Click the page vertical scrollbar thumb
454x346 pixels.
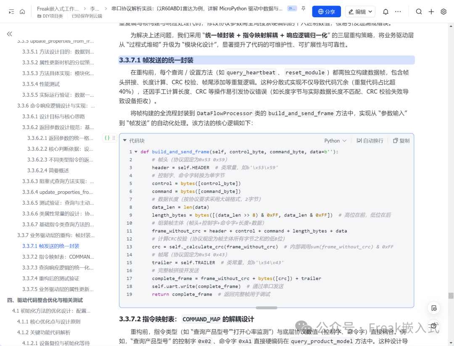(451, 295)
